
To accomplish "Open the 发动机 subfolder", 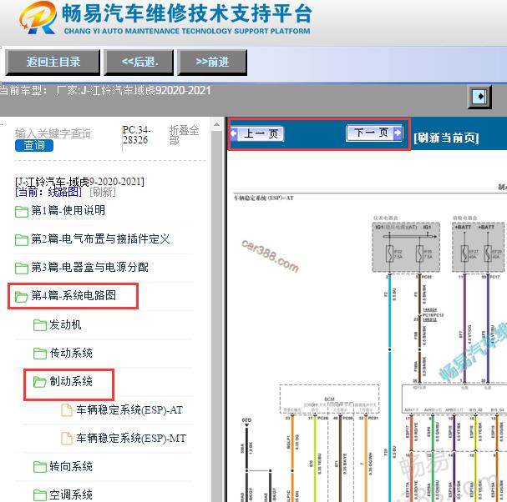I will (65, 324).
